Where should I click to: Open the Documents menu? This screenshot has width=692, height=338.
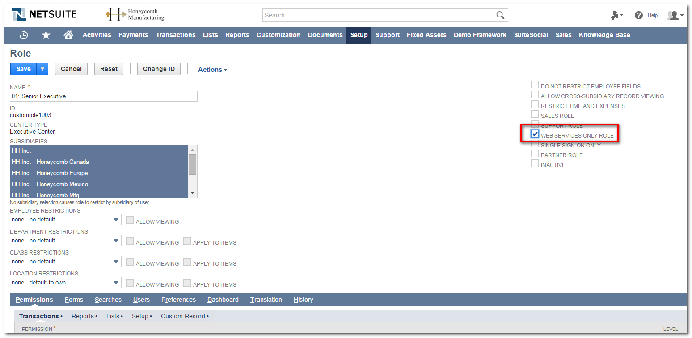pyautogui.click(x=325, y=35)
